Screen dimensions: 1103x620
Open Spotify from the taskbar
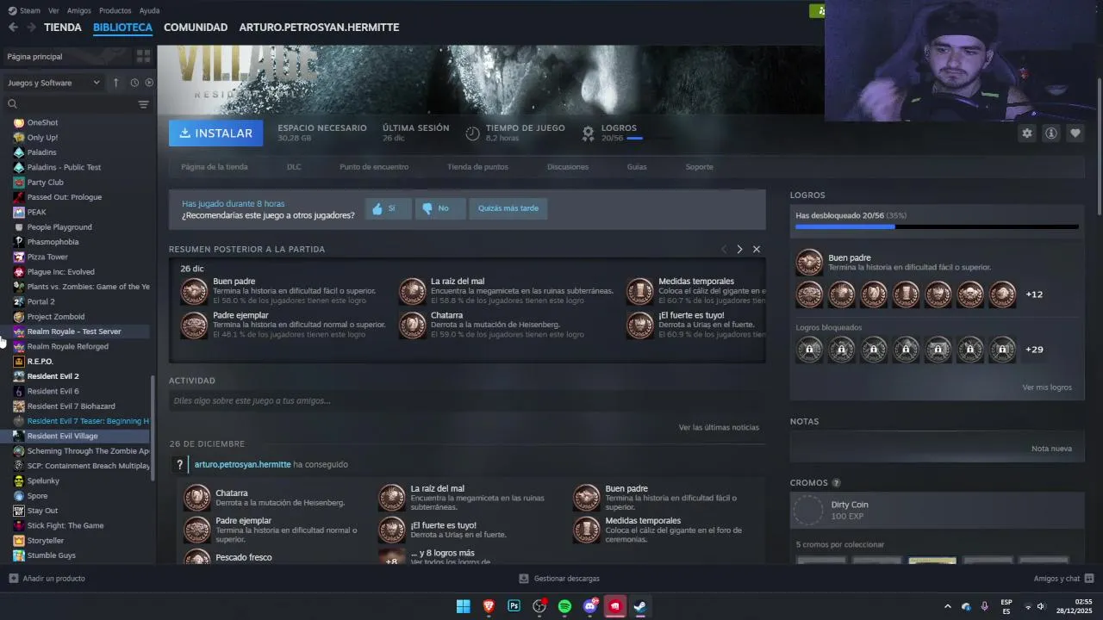(564, 606)
